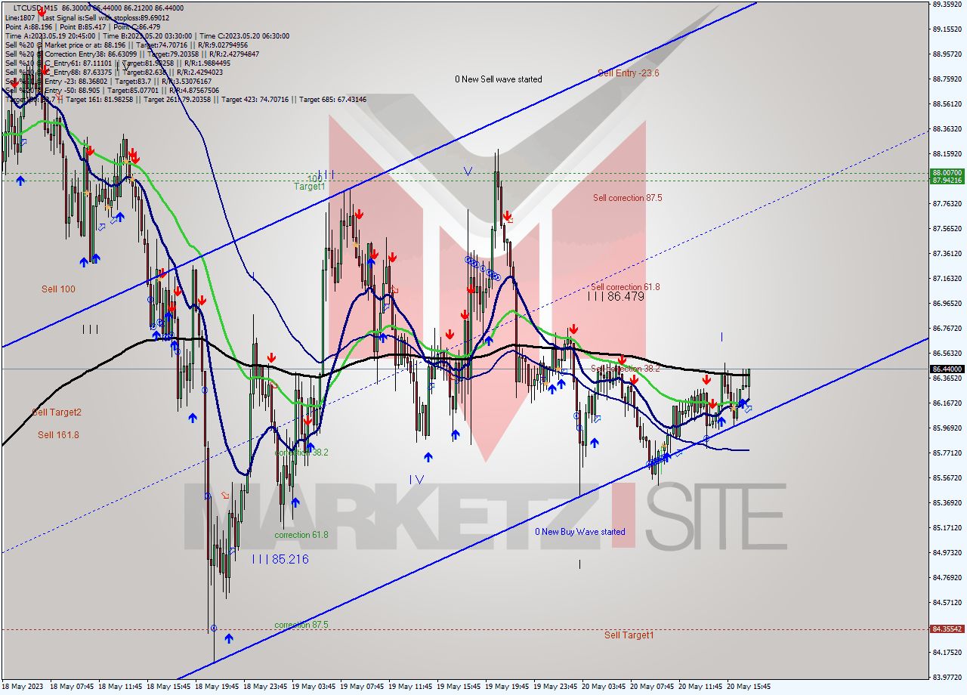Click the green 'correction 87.5' label
Screen dimensions: 967x695
click(x=301, y=625)
